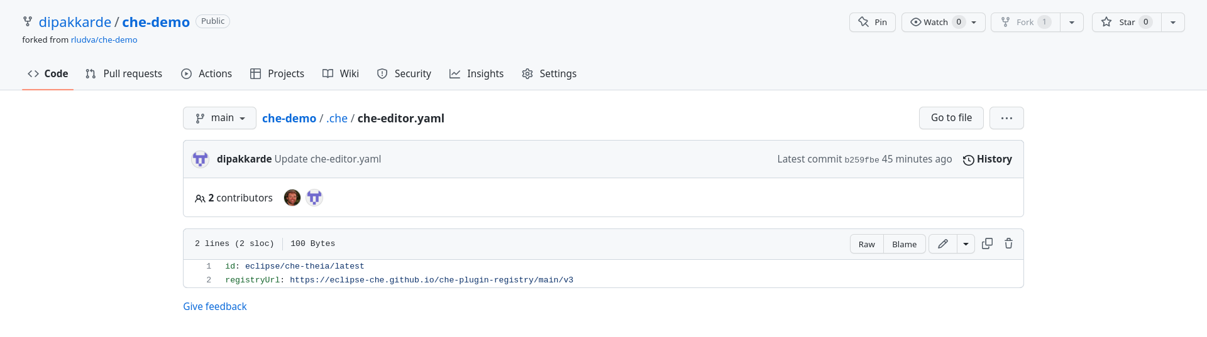The width and height of the screenshot is (1207, 337).
Task: Watch the repository for notifications
Action: pyautogui.click(x=935, y=22)
